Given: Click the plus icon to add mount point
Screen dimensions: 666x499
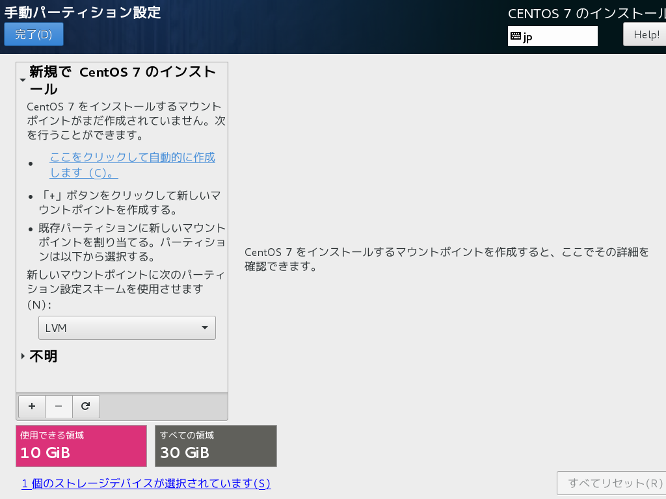Looking at the screenshot, I should tap(32, 407).
